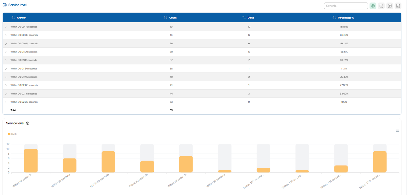The width and height of the screenshot is (407, 195).
Task: Expand the Within 00:01:00 seconds row
Action: coord(6,52)
